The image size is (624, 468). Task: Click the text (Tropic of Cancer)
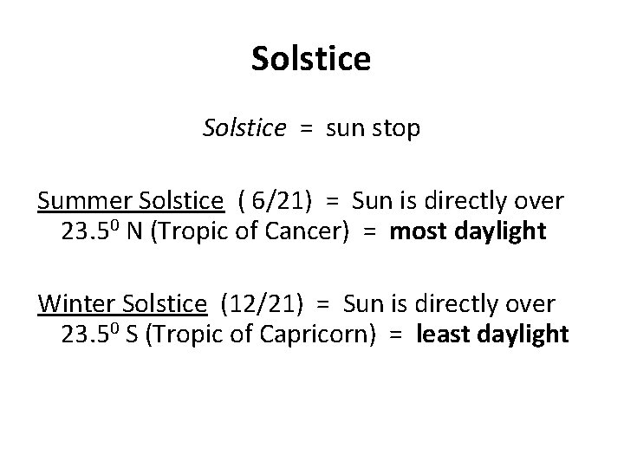pos(250,231)
